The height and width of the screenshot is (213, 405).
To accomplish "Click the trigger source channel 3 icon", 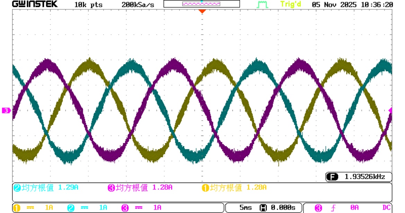I will coord(318,208).
